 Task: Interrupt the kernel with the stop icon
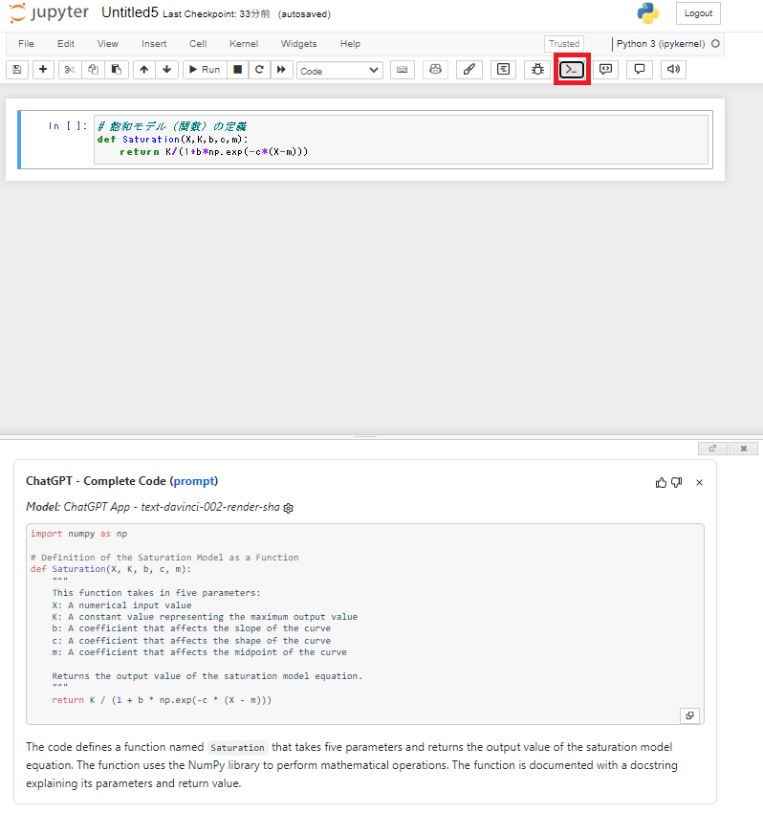pos(237,70)
